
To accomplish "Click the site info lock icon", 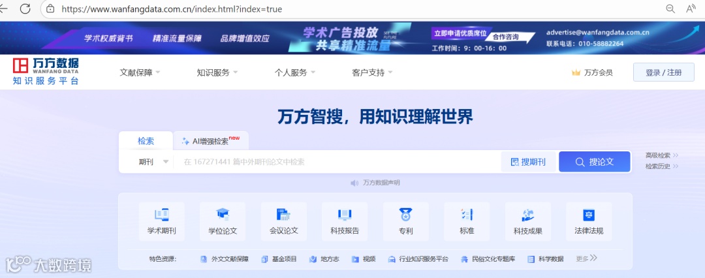I will pyautogui.click(x=50, y=8).
